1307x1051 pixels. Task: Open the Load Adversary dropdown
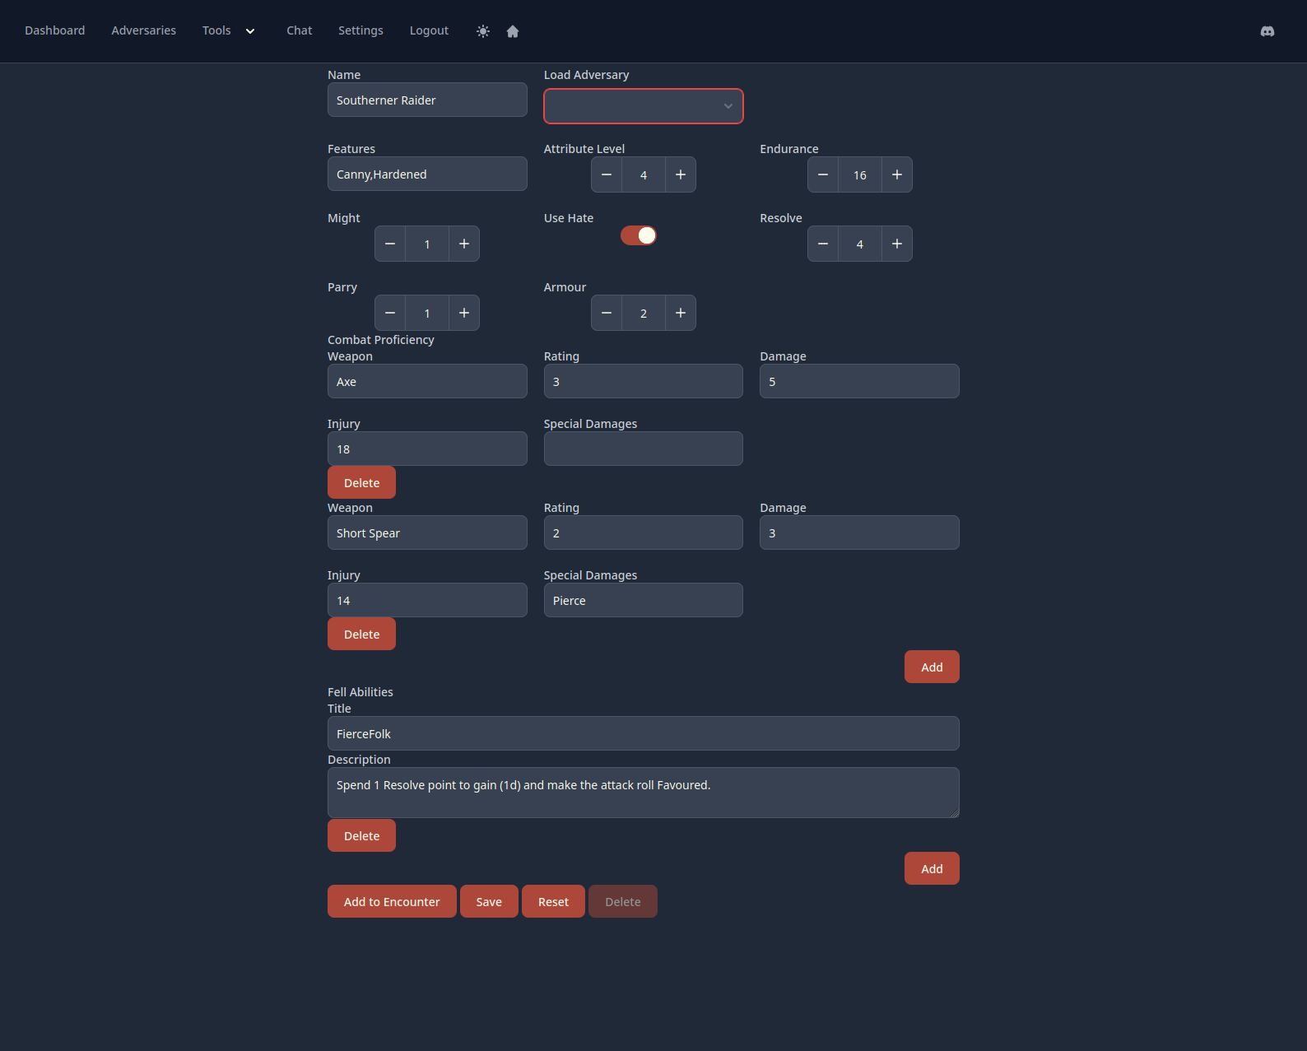point(643,106)
